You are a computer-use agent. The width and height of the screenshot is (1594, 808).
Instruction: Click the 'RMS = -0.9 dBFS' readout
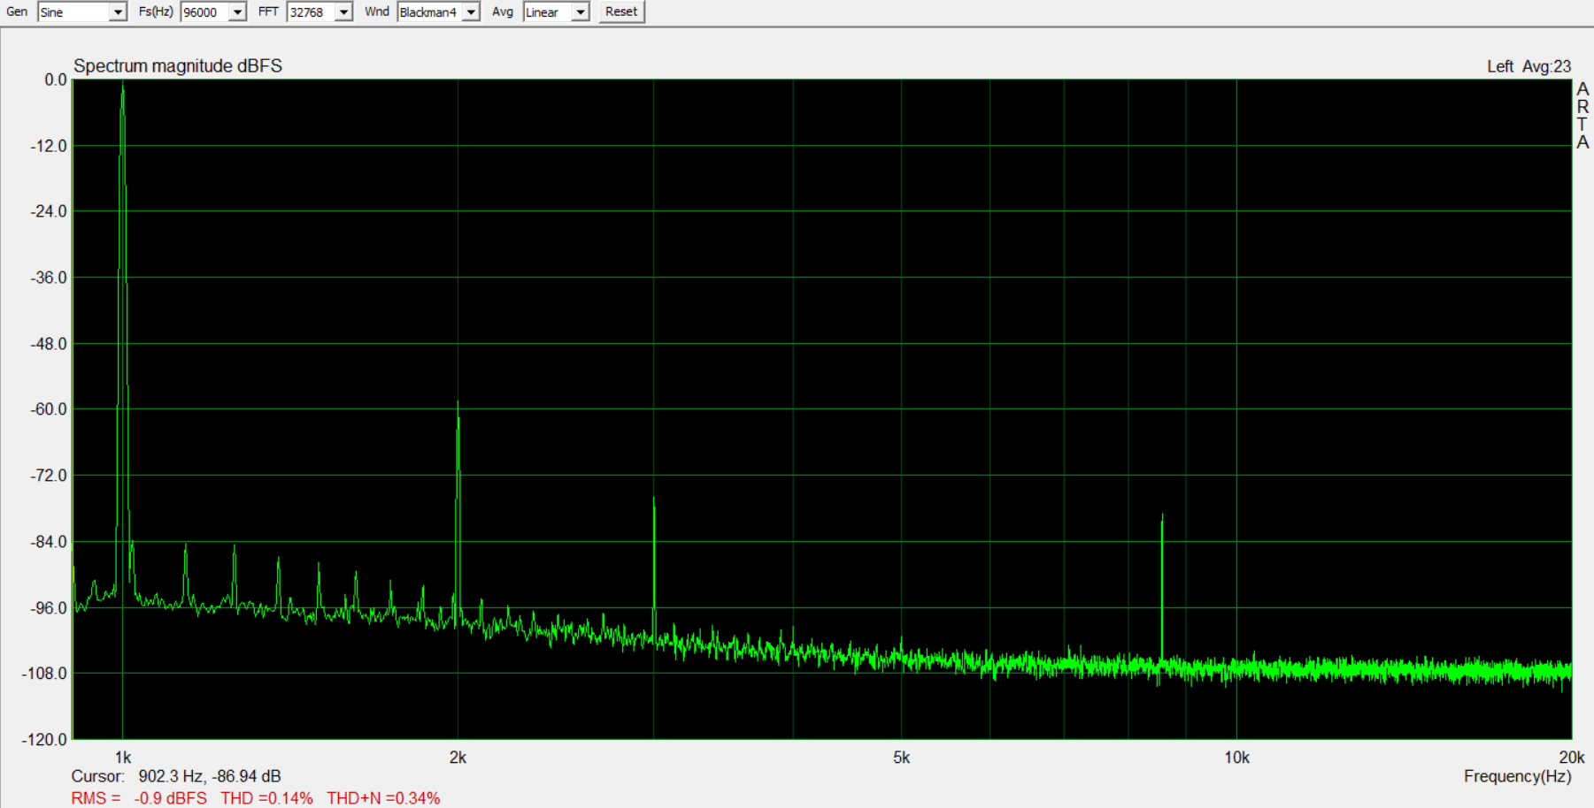139,798
